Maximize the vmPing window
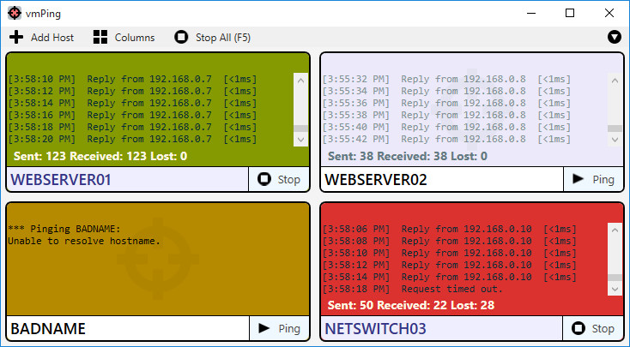This screenshot has height=347, width=630. (570, 13)
